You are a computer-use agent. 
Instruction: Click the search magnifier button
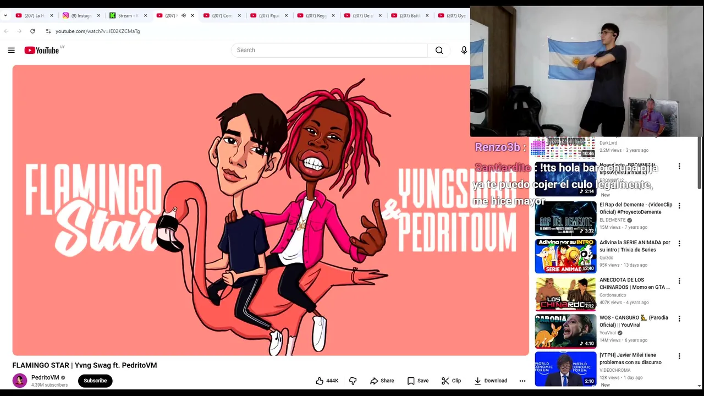(x=439, y=50)
